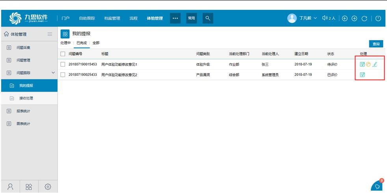The width and height of the screenshot is (387, 193).
Task: Toggle the select-all checkbox in table header
Action: tap(63, 54)
